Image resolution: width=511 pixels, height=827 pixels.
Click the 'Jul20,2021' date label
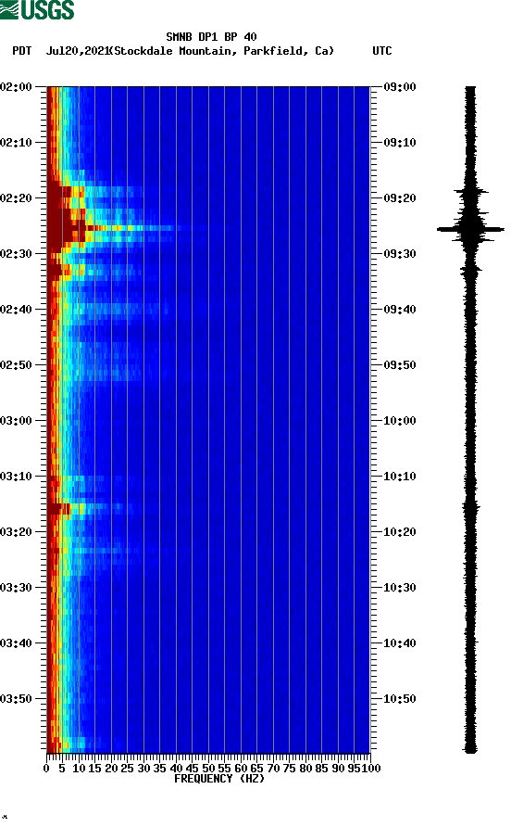(x=78, y=51)
